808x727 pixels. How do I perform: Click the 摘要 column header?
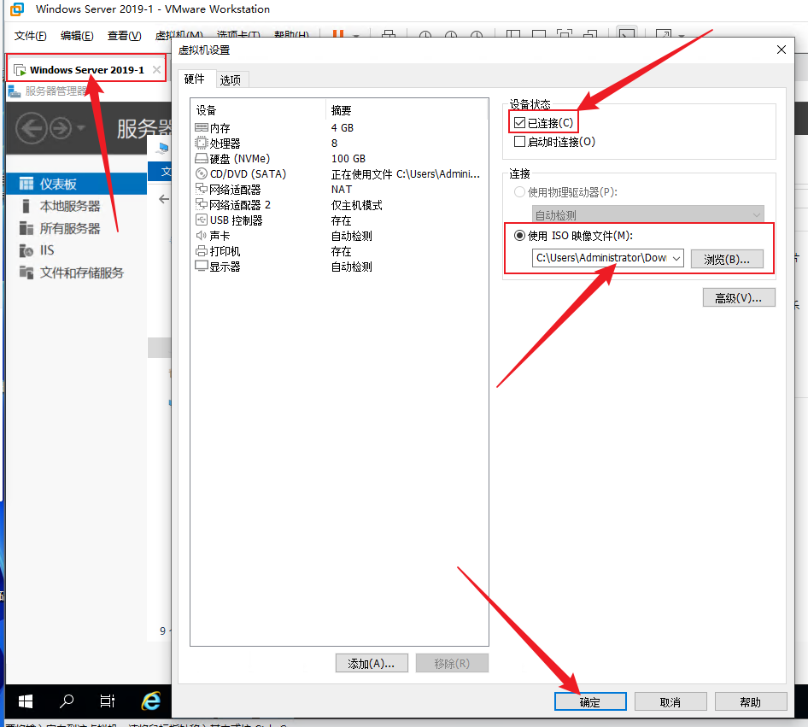point(341,110)
